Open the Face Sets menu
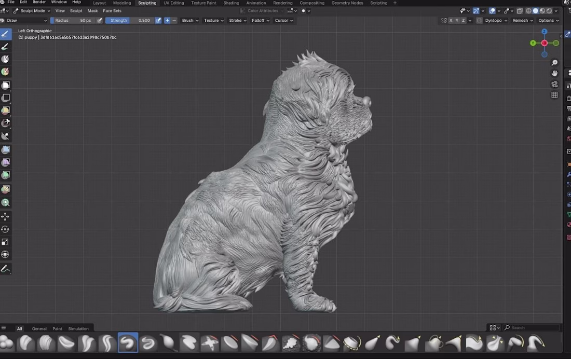The height and width of the screenshot is (359, 571). coord(112,11)
